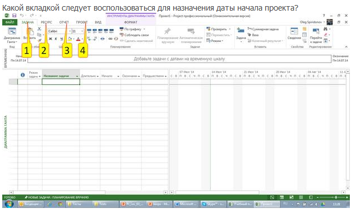This screenshot has width=351, height=213.
Task: Click the Clear eraser icon
Action: coord(326,35)
